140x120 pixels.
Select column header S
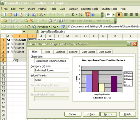[130, 36]
